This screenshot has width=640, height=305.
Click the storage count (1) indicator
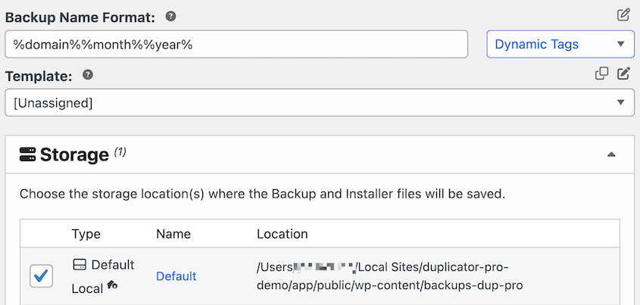[120, 152]
